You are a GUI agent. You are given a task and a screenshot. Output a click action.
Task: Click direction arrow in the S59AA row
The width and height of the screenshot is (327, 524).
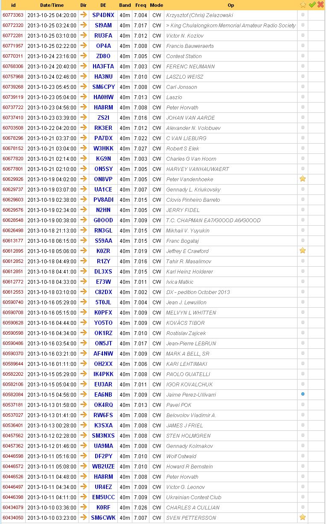click(84, 240)
